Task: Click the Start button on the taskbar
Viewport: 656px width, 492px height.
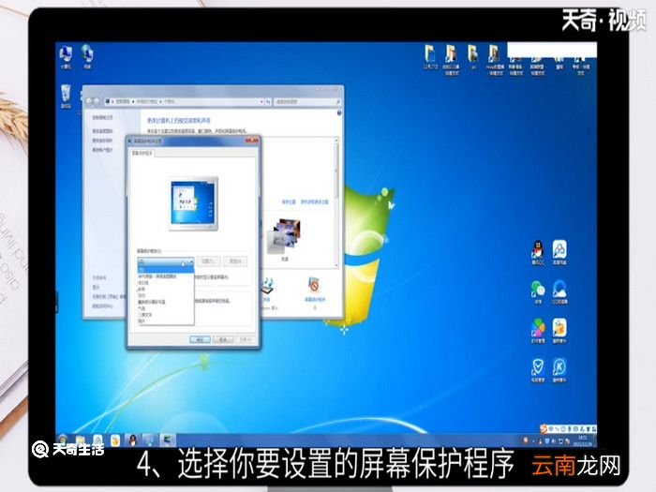Action: pos(63,440)
